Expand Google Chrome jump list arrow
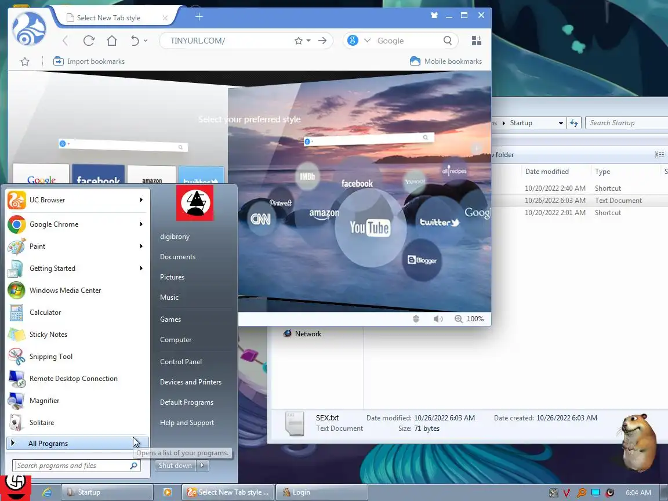This screenshot has height=501, width=668. [x=141, y=224]
